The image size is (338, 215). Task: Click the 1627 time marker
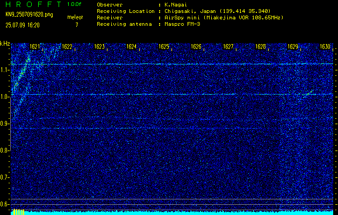pyautogui.click(x=228, y=47)
